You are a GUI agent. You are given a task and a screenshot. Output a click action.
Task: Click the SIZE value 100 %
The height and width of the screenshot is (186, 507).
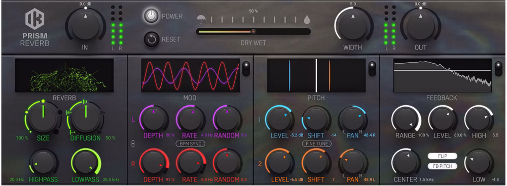(x=22, y=138)
